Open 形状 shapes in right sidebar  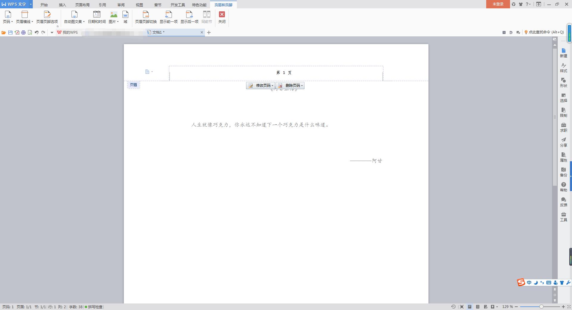coord(563,83)
